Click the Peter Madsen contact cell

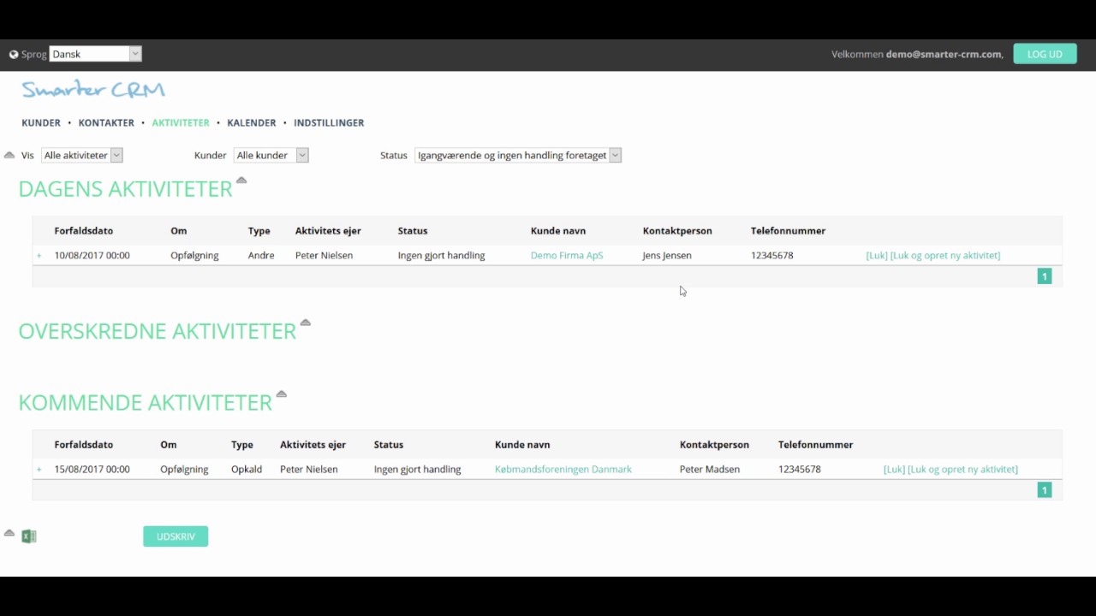point(710,469)
